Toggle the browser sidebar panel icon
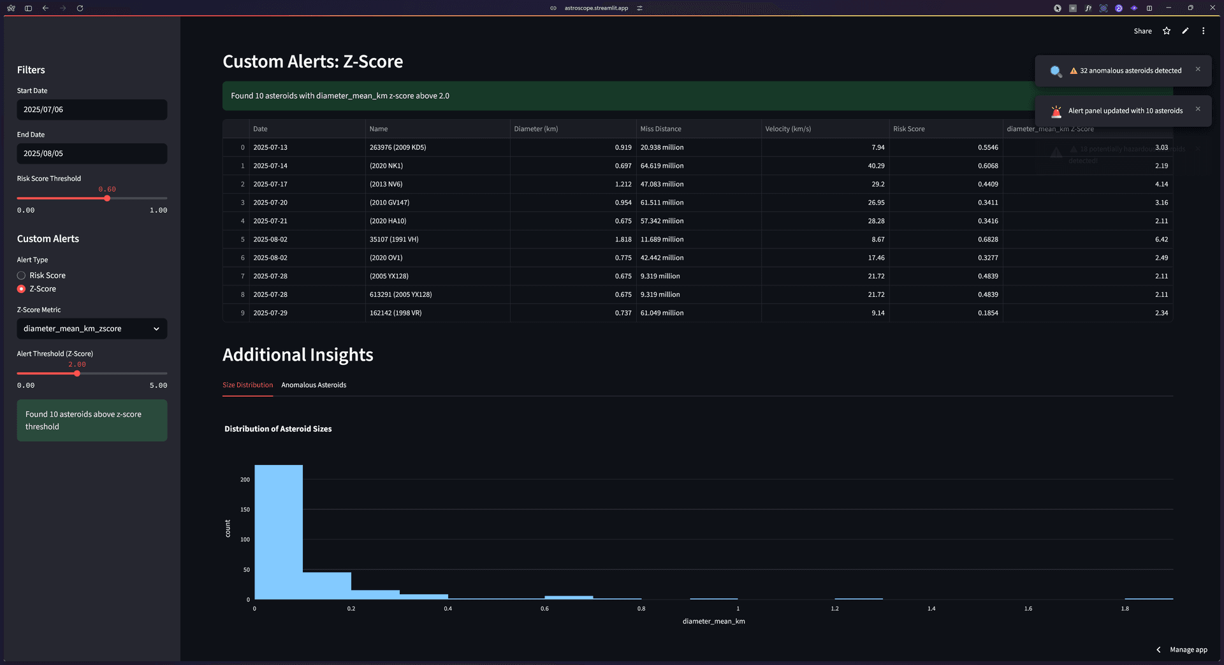 click(x=28, y=8)
